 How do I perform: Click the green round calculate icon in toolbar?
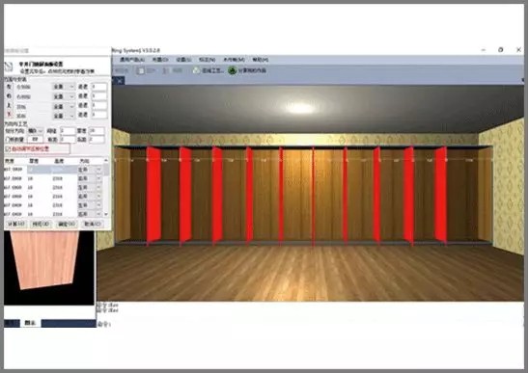(232, 70)
